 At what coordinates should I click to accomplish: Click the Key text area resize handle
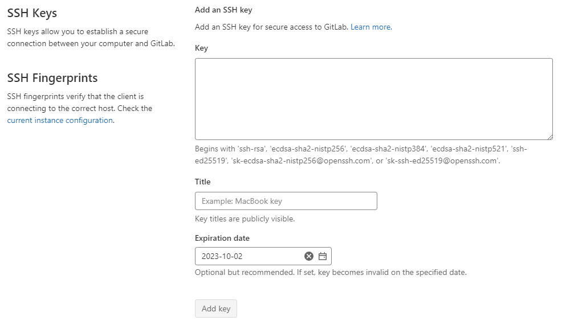pos(549,137)
